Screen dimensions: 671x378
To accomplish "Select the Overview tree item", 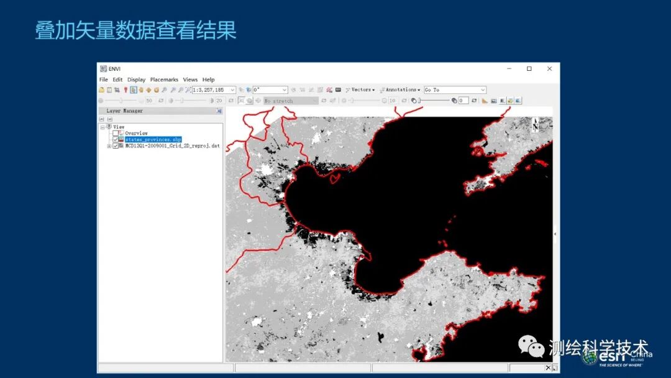I will [x=136, y=133].
